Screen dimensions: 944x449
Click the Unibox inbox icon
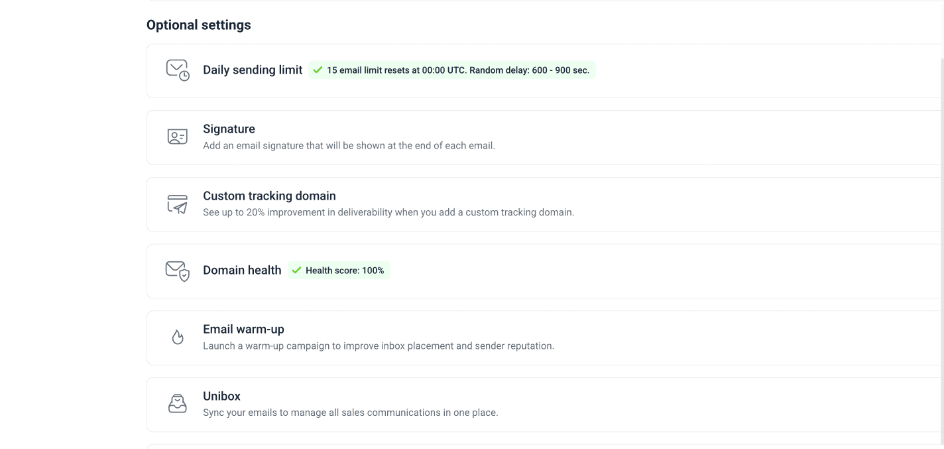pyautogui.click(x=177, y=404)
